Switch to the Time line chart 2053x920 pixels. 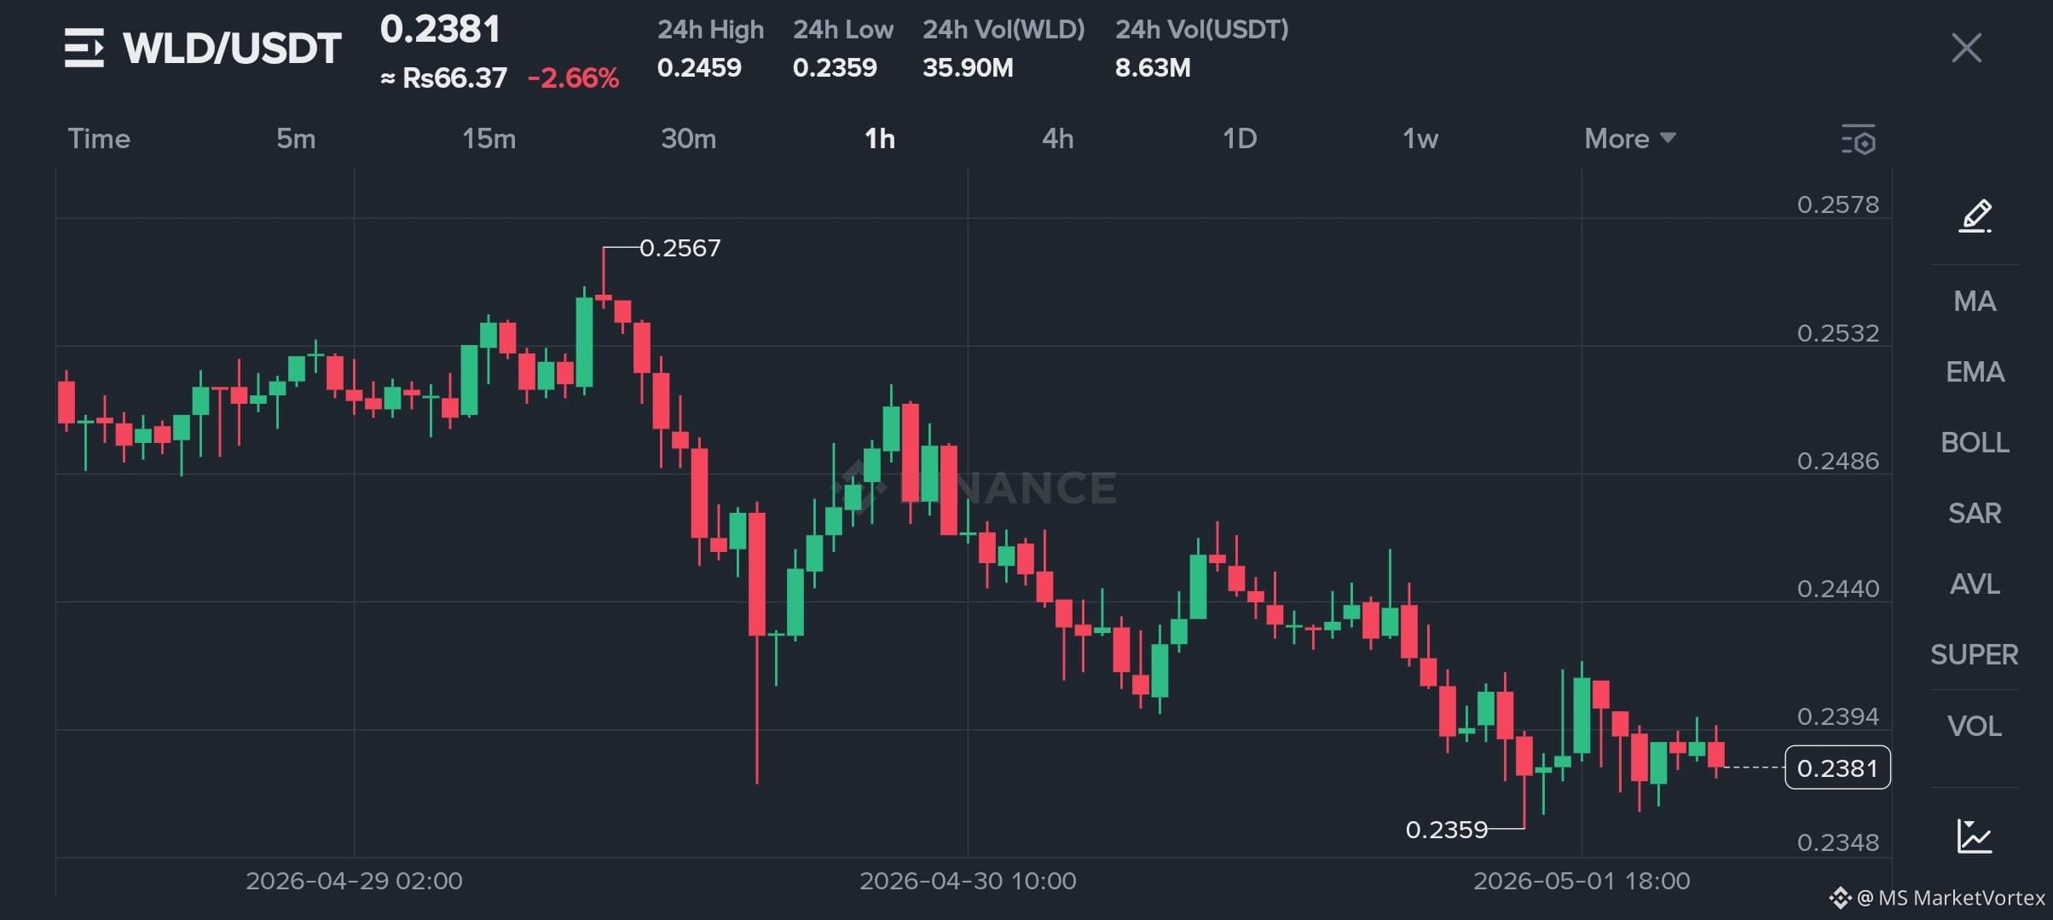coord(99,138)
